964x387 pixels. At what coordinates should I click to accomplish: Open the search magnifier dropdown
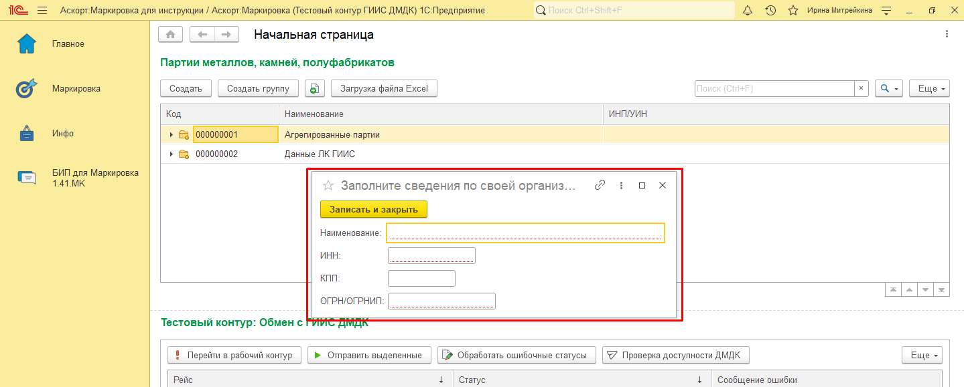point(890,89)
